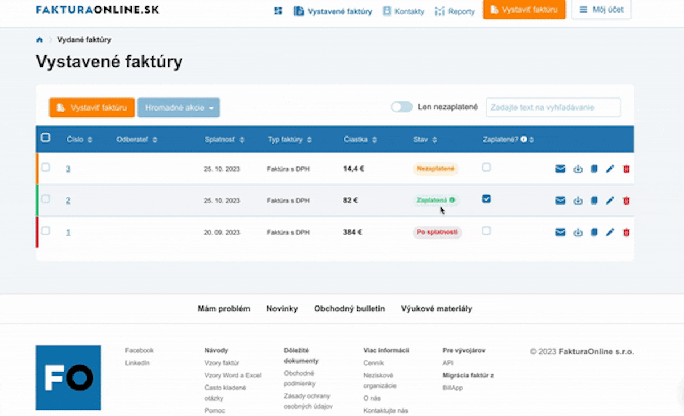The width and height of the screenshot is (684, 416).
Task: Open the Môj účet menu
Action: pyautogui.click(x=601, y=10)
